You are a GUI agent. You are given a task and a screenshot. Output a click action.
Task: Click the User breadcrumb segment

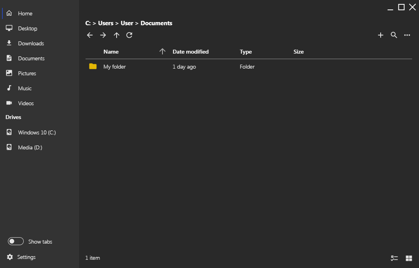(x=127, y=23)
